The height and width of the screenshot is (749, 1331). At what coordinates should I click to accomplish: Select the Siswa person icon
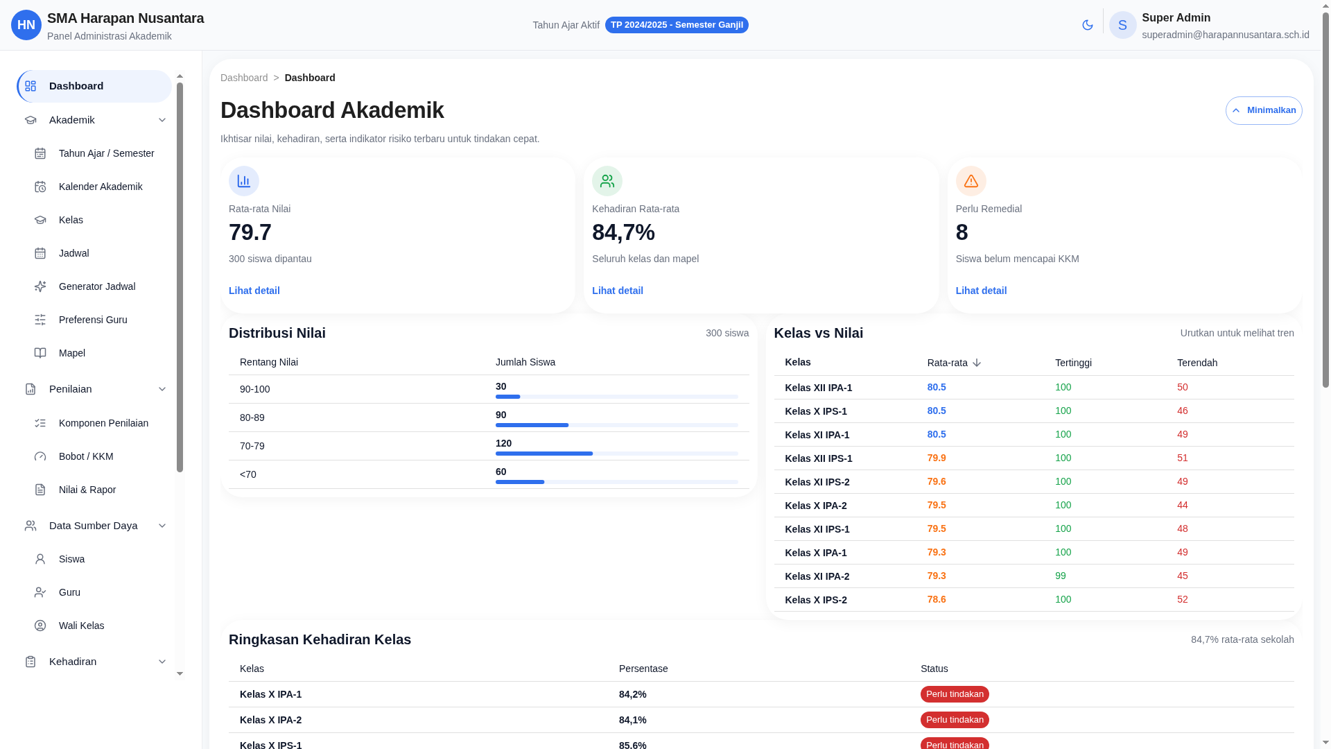(x=41, y=559)
